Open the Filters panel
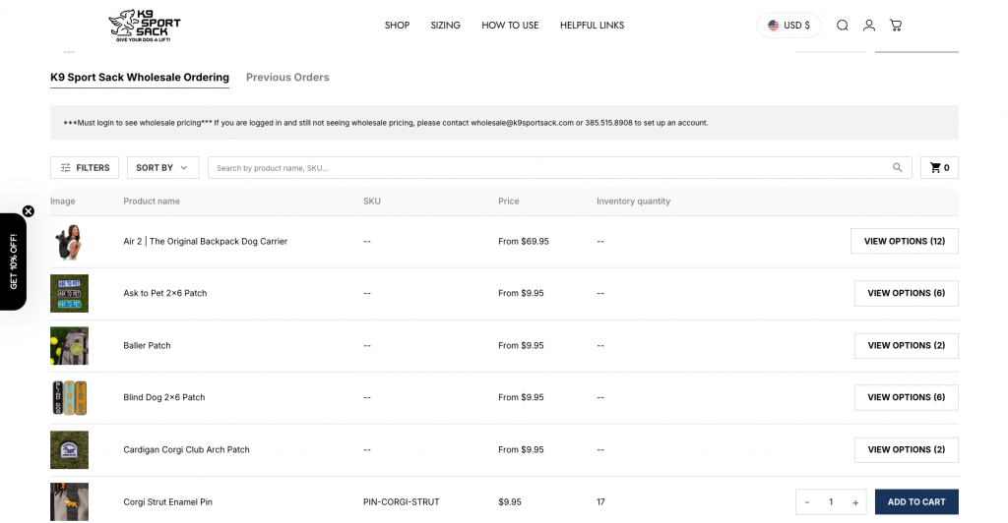Image resolution: width=1008 pixels, height=523 pixels. (x=85, y=168)
